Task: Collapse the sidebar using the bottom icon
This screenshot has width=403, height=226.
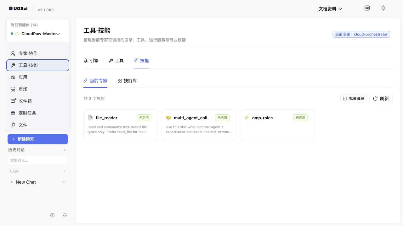Action: [x=65, y=215]
